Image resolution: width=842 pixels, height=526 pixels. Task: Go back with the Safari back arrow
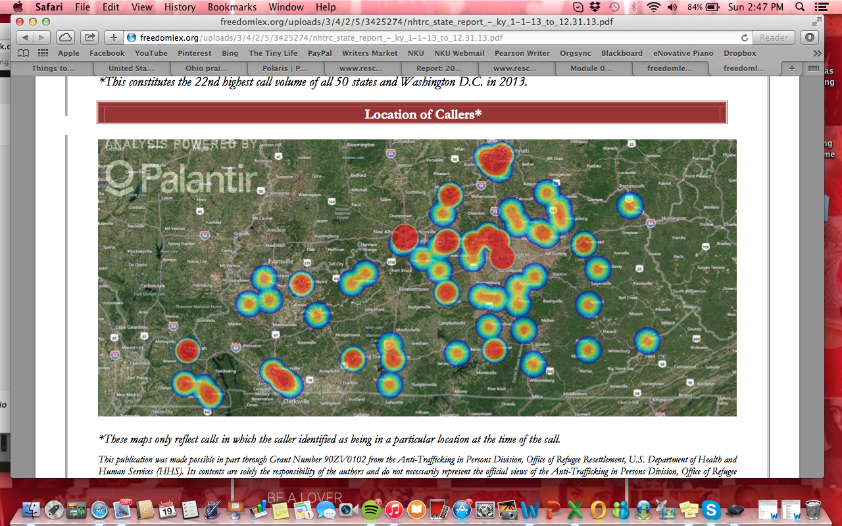tap(24, 37)
